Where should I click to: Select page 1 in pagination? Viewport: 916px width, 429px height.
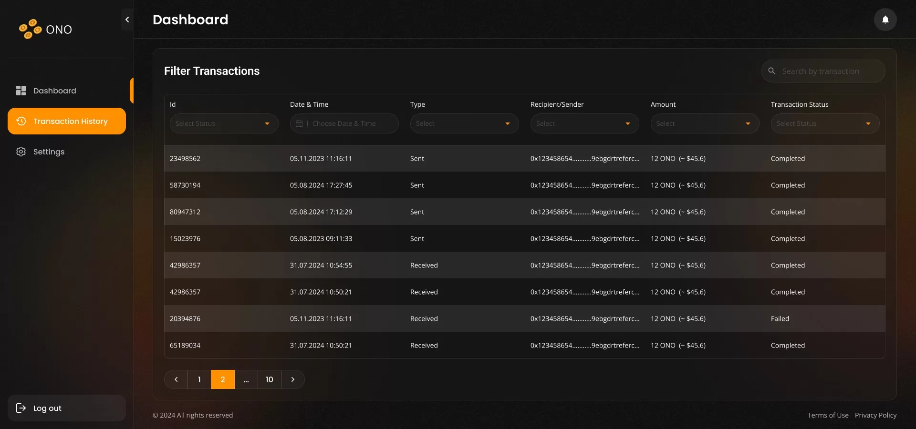pos(199,379)
